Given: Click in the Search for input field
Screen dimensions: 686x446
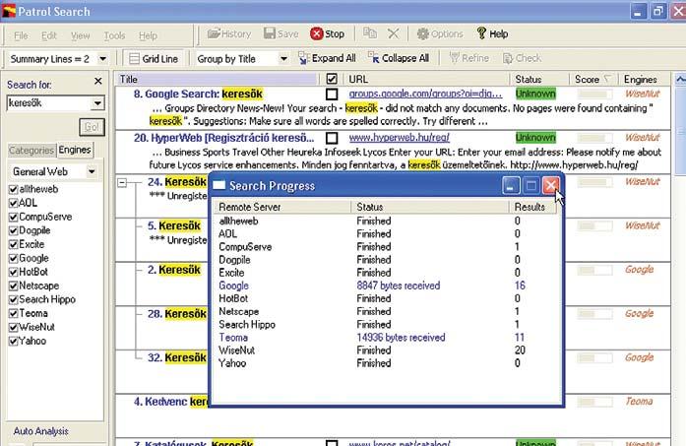Looking at the screenshot, I should click(49, 103).
